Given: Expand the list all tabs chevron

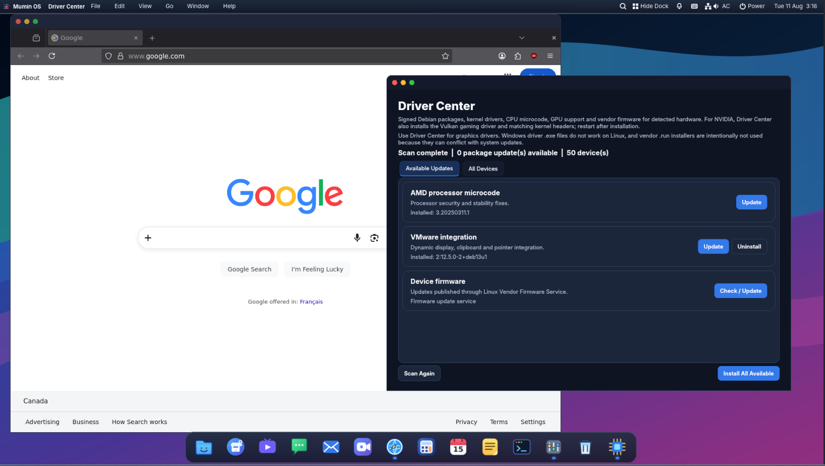Looking at the screenshot, I should (522, 38).
